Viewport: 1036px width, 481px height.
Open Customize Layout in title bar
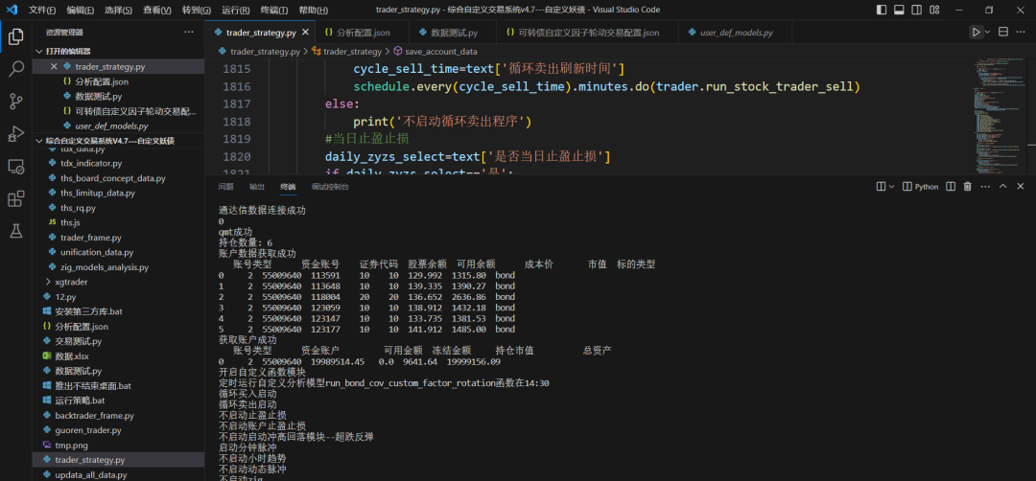point(933,10)
